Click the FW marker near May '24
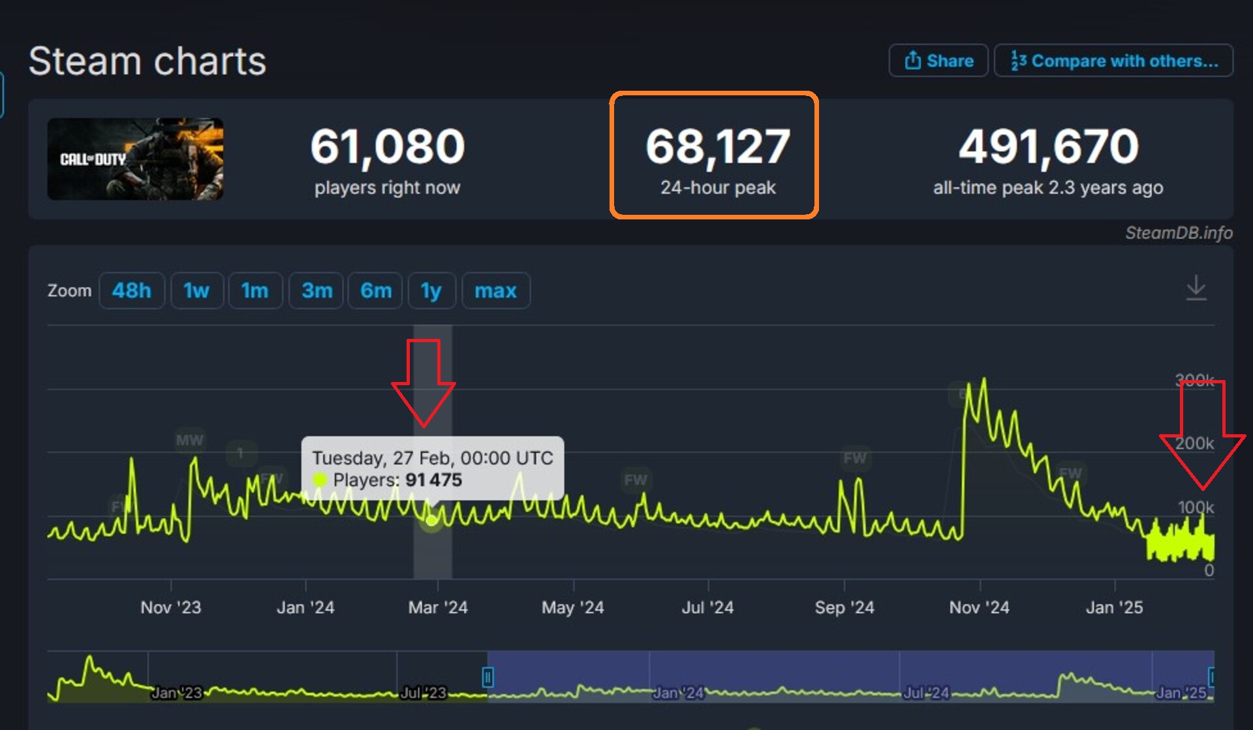 point(635,480)
